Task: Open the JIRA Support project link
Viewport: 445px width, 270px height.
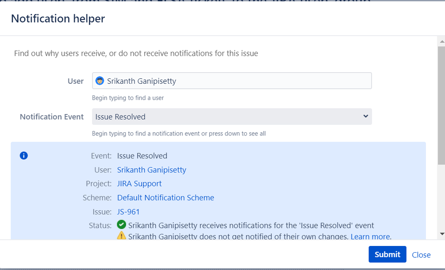Action: click(x=139, y=184)
